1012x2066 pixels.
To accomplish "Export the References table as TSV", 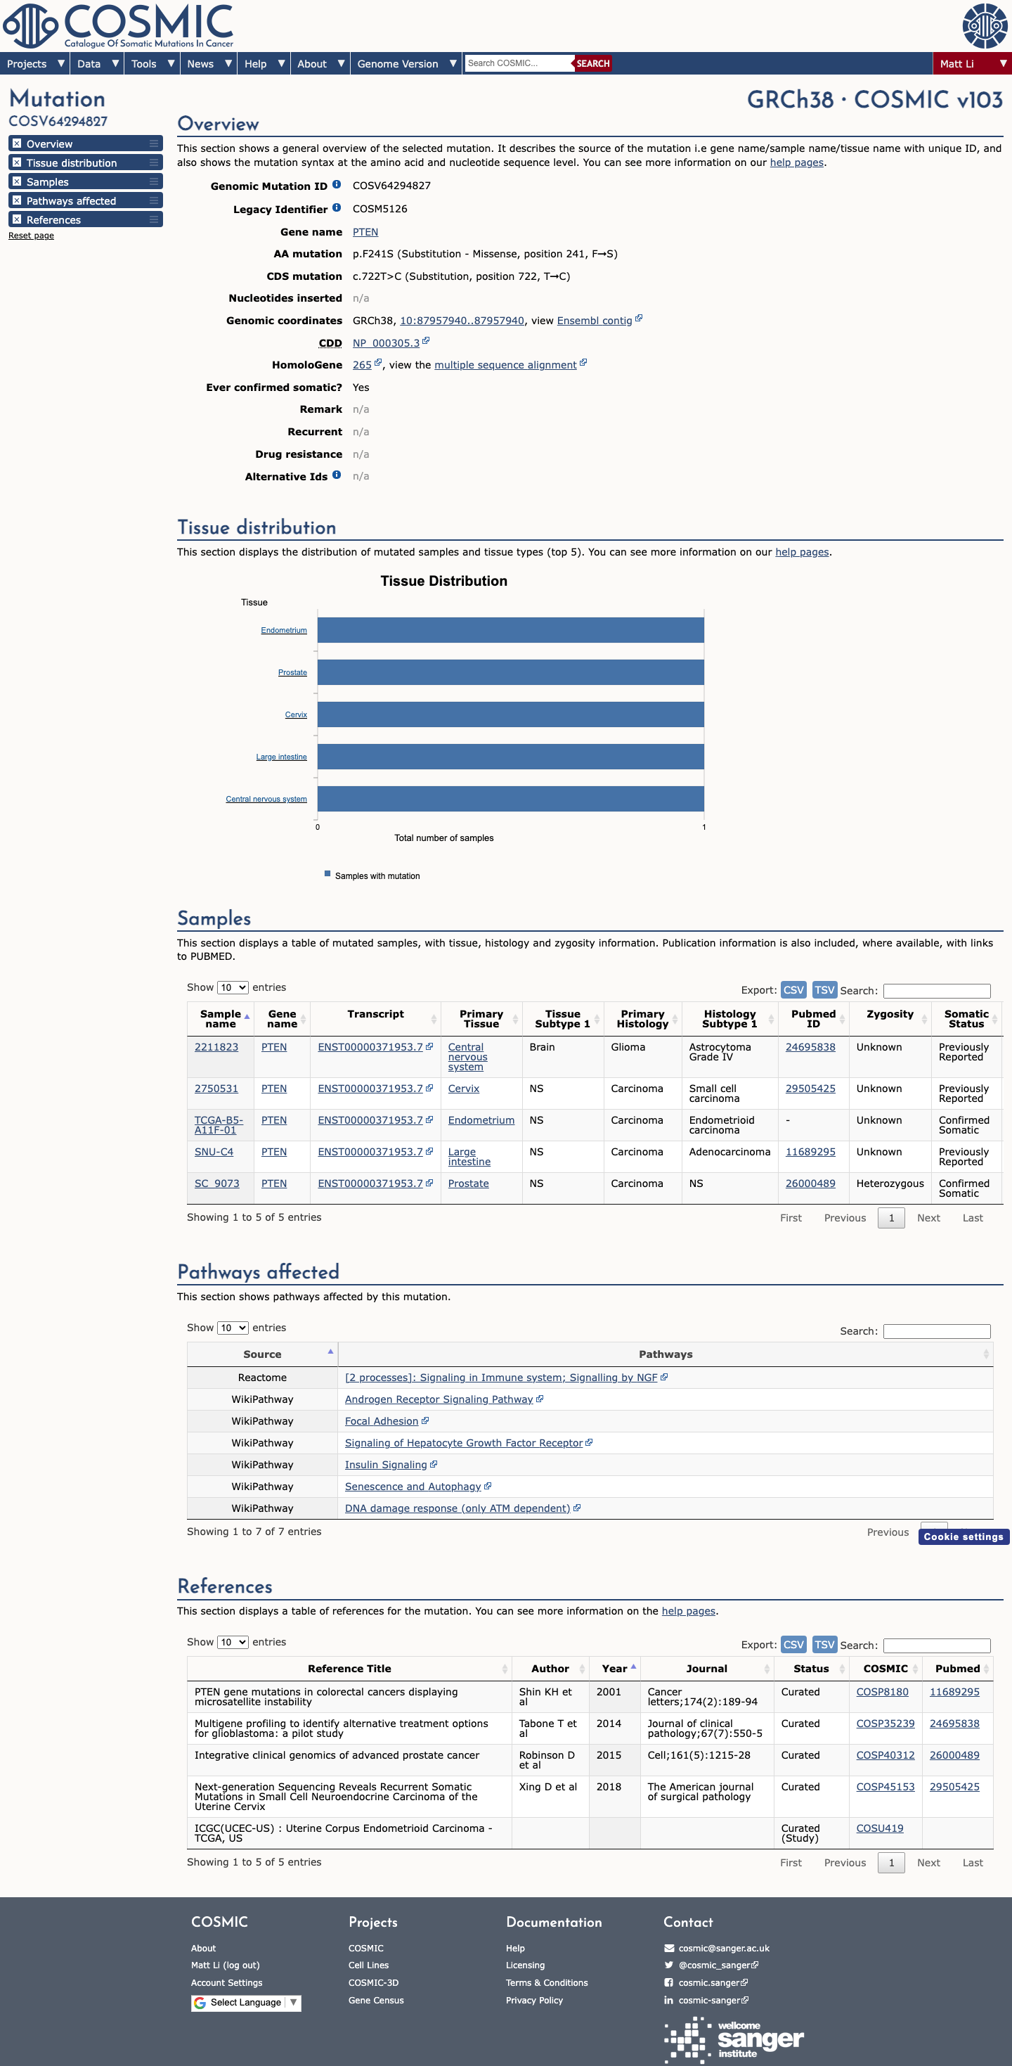I will coord(824,1644).
